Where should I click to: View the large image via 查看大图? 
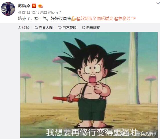tap(44, 28)
